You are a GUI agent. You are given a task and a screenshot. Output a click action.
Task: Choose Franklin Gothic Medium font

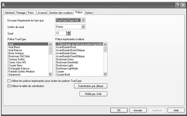coord(28,71)
